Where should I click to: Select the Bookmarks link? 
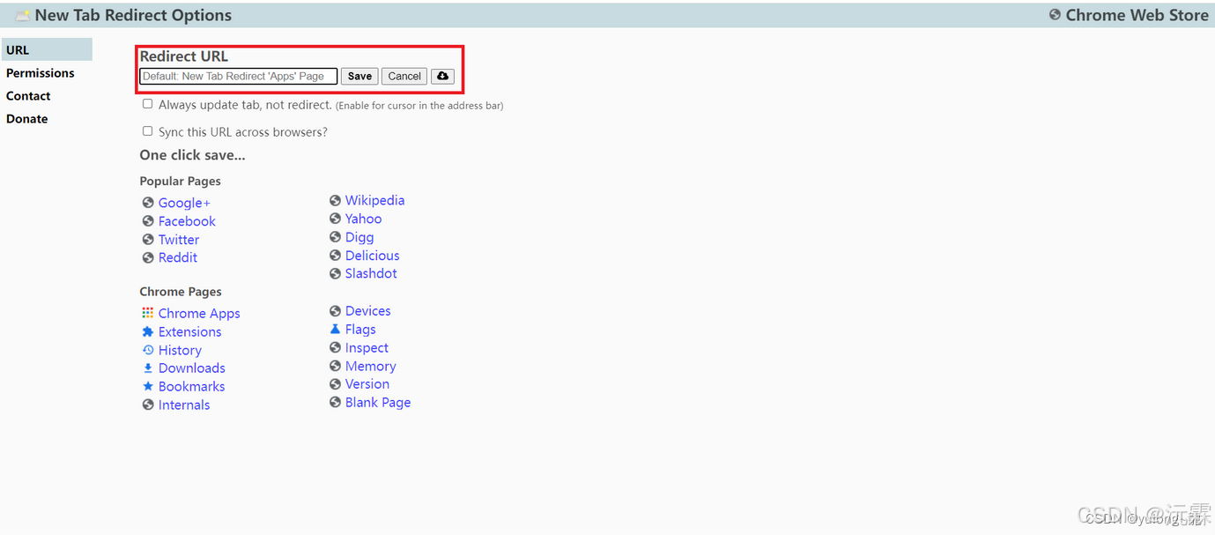(x=191, y=387)
